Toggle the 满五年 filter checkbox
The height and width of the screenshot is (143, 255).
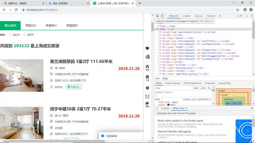tap(11, 35)
